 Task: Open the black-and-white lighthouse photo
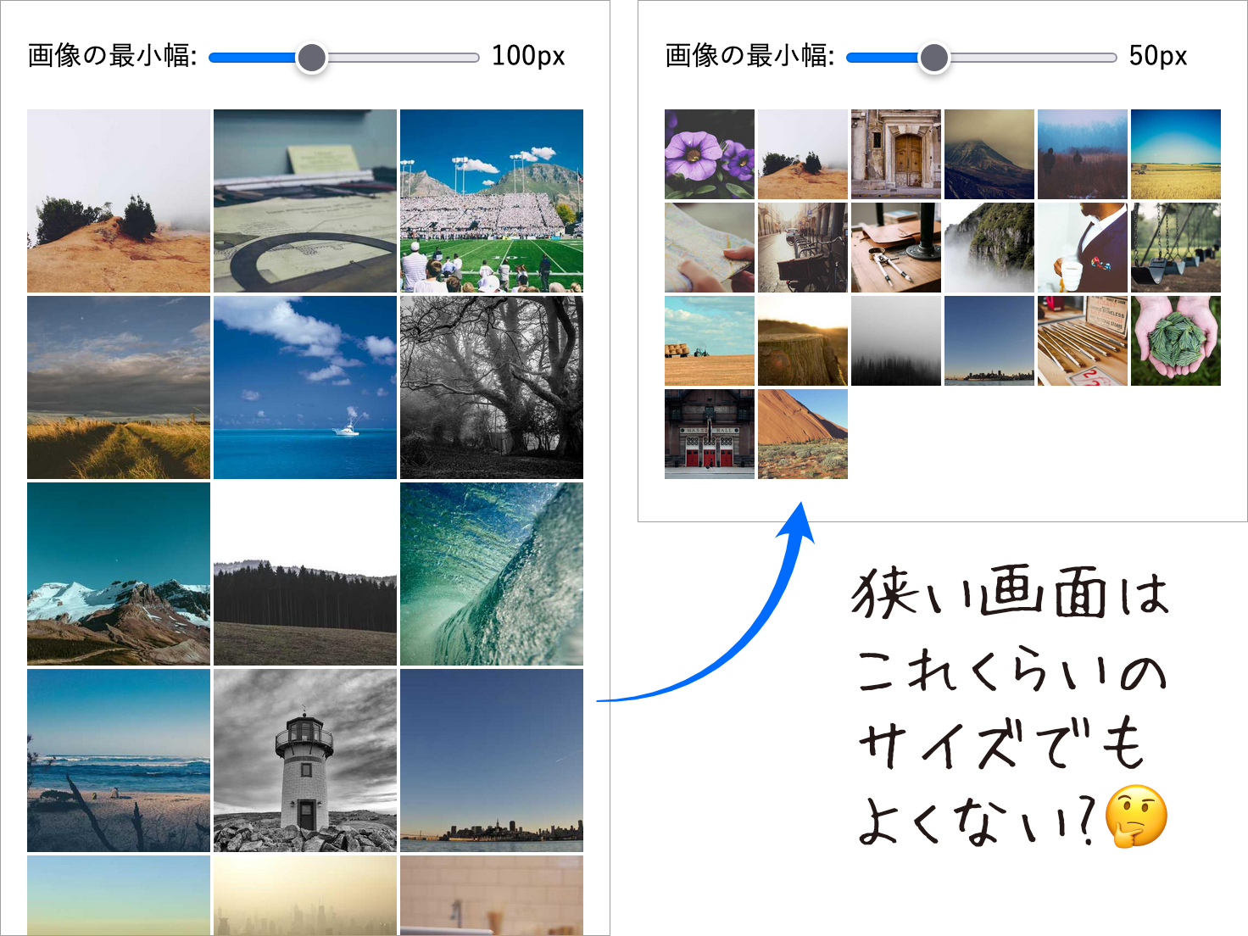pyautogui.click(x=305, y=760)
